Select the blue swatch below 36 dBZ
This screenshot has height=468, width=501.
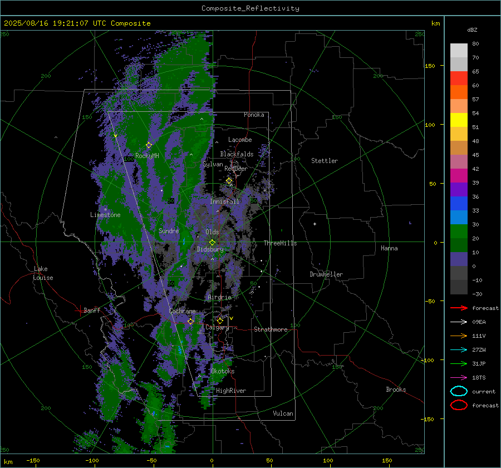pos(459,204)
